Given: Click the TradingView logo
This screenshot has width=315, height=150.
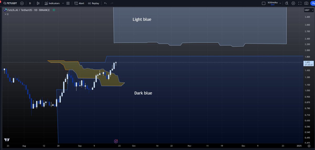Looking at the screenshot, I should click(x=7, y=140).
